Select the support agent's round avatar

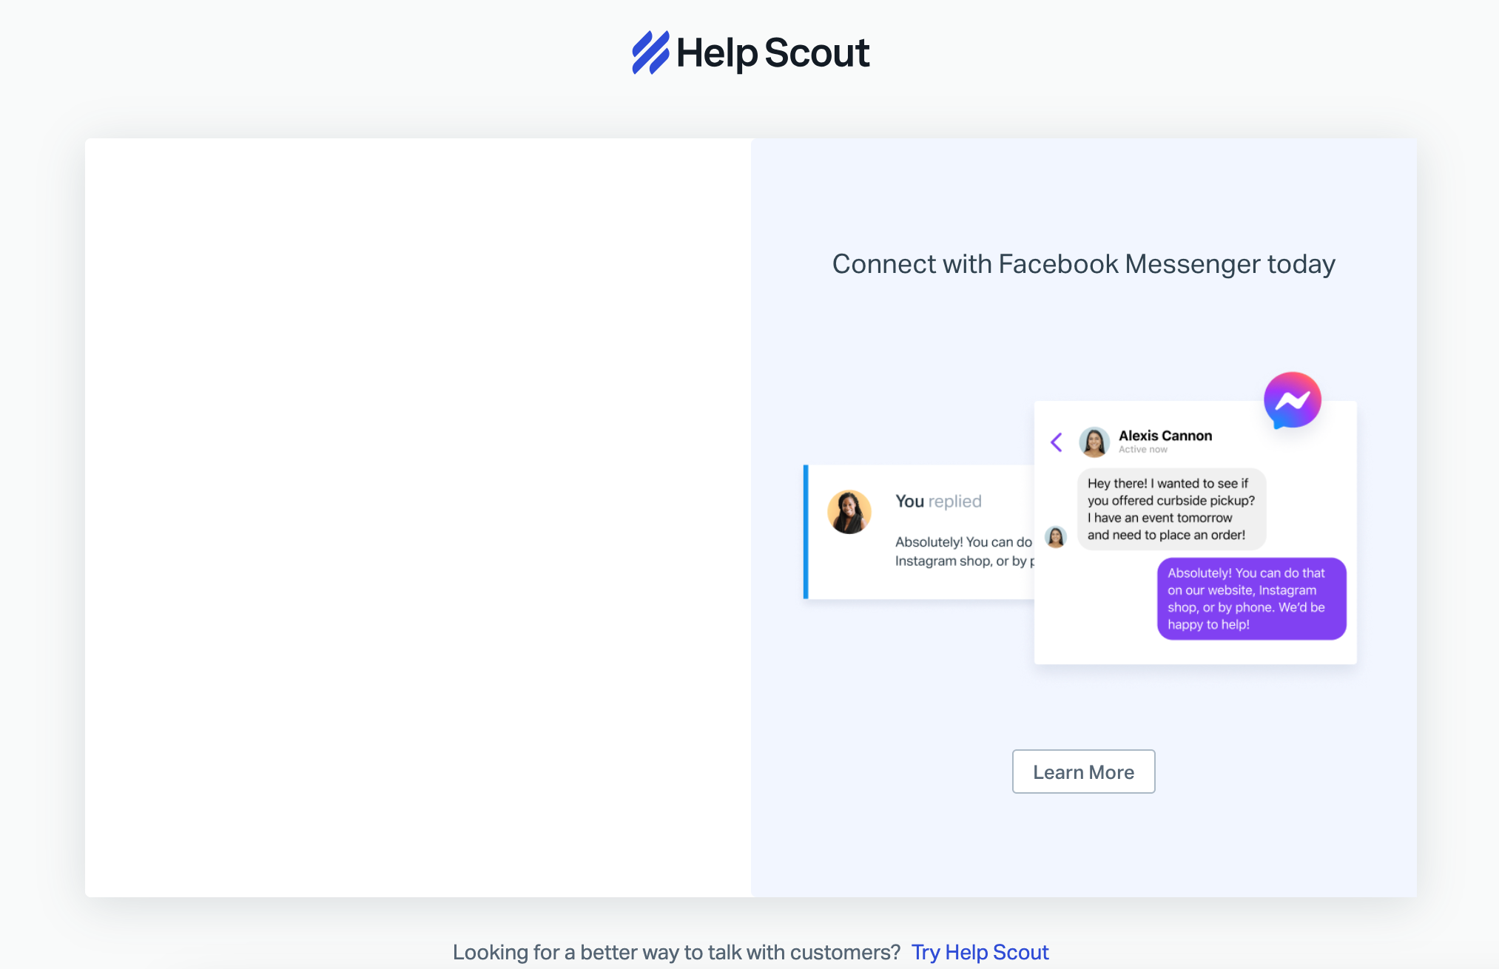[849, 512]
